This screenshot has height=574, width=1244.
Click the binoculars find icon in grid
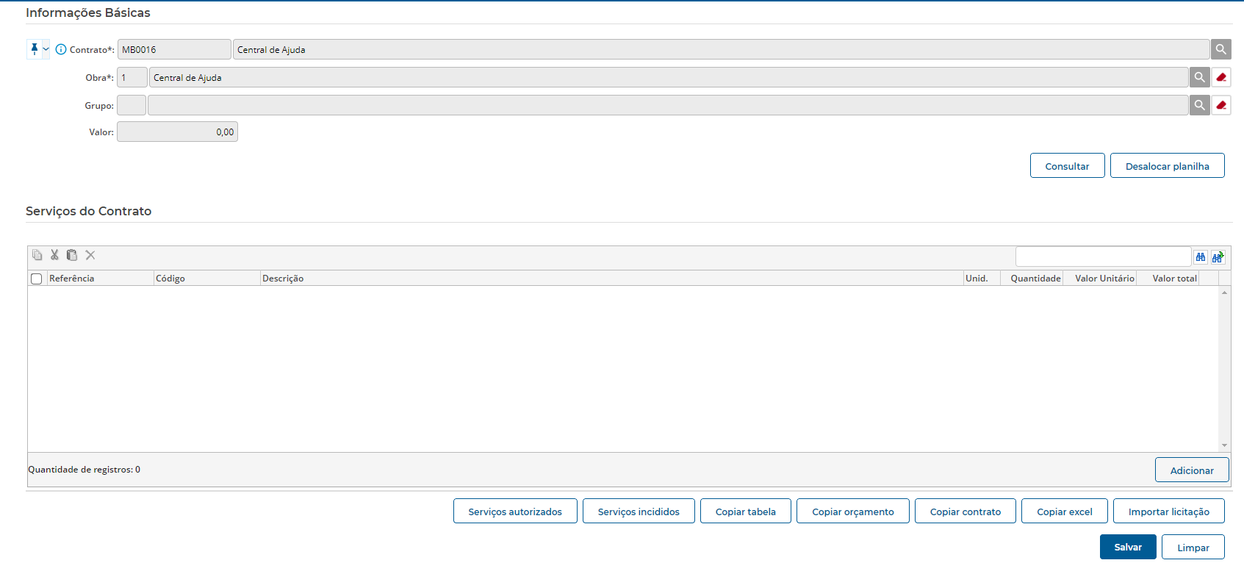pyautogui.click(x=1201, y=256)
